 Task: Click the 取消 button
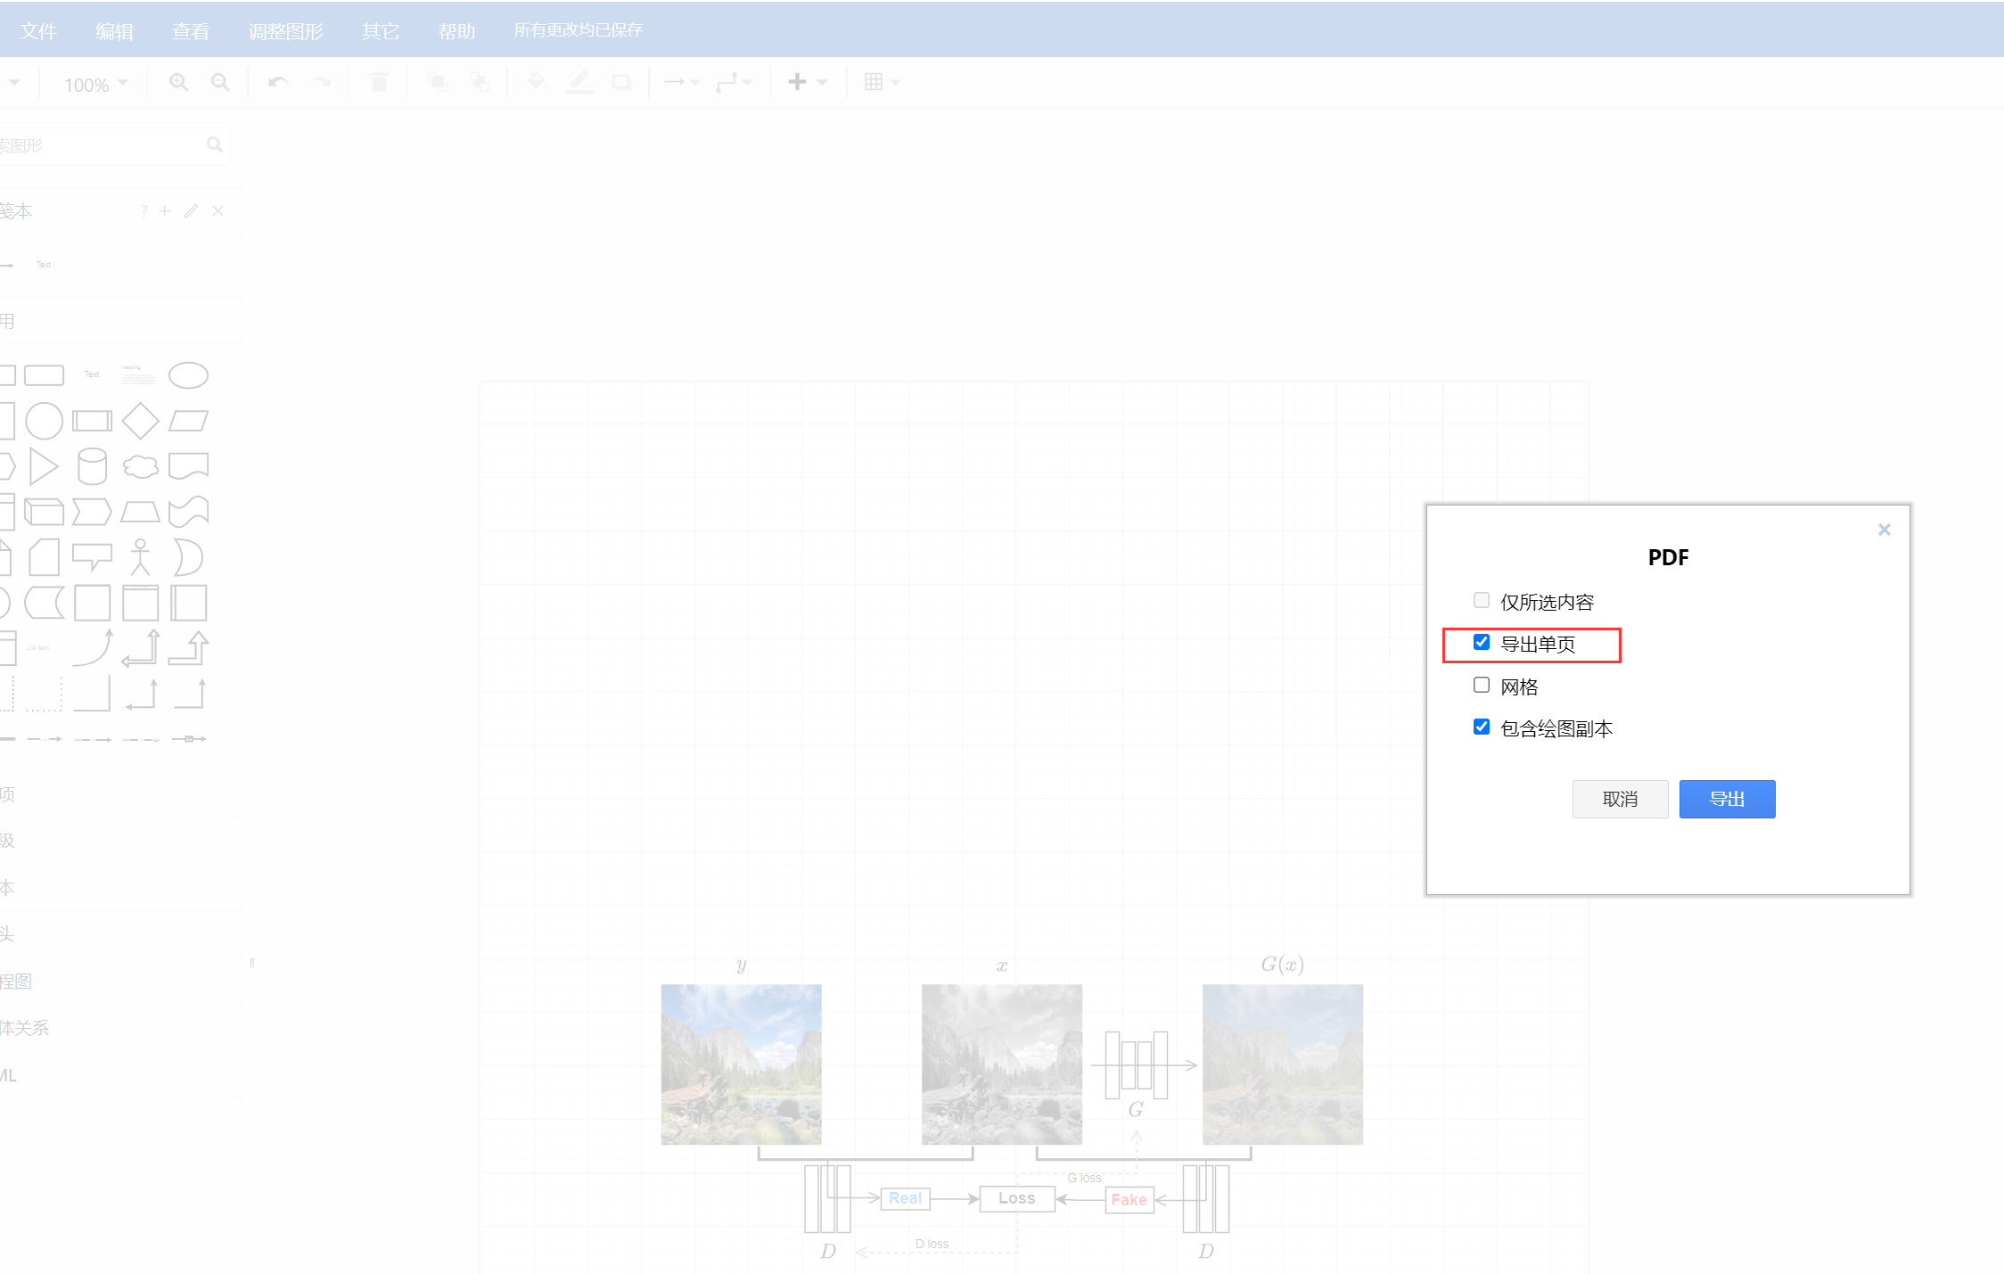1620,799
